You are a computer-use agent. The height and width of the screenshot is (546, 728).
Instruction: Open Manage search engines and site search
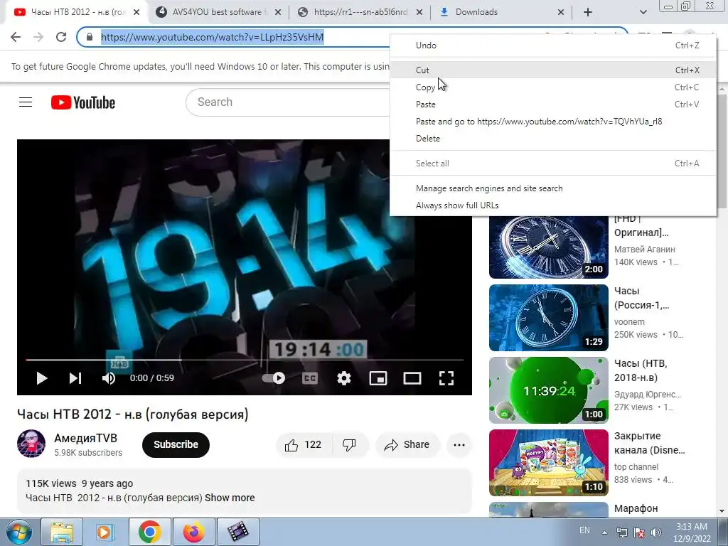coord(553,188)
